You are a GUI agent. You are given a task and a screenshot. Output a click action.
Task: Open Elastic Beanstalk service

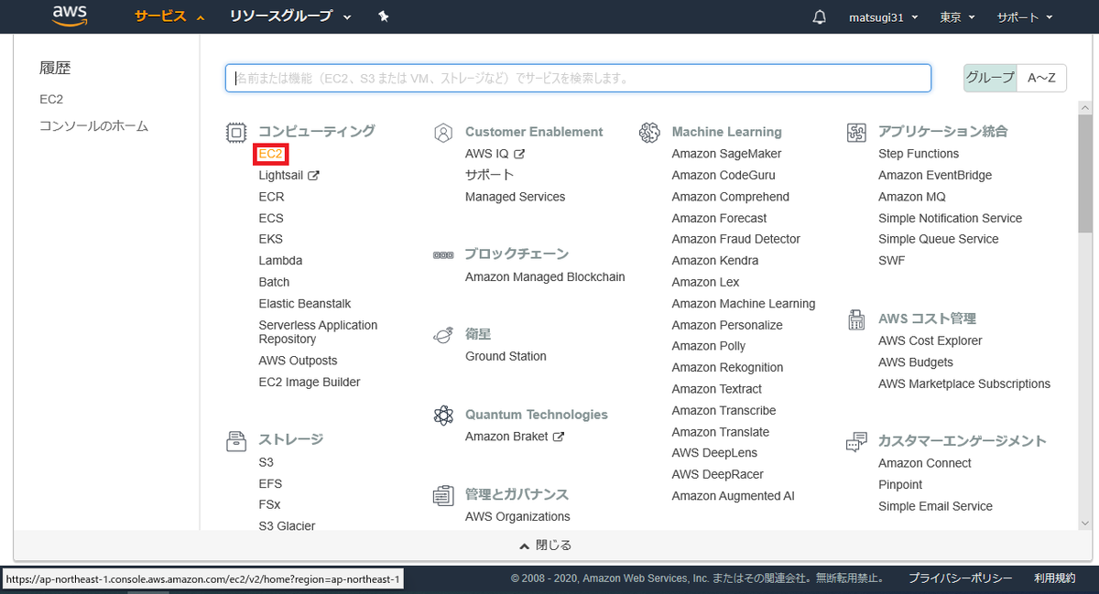point(305,304)
